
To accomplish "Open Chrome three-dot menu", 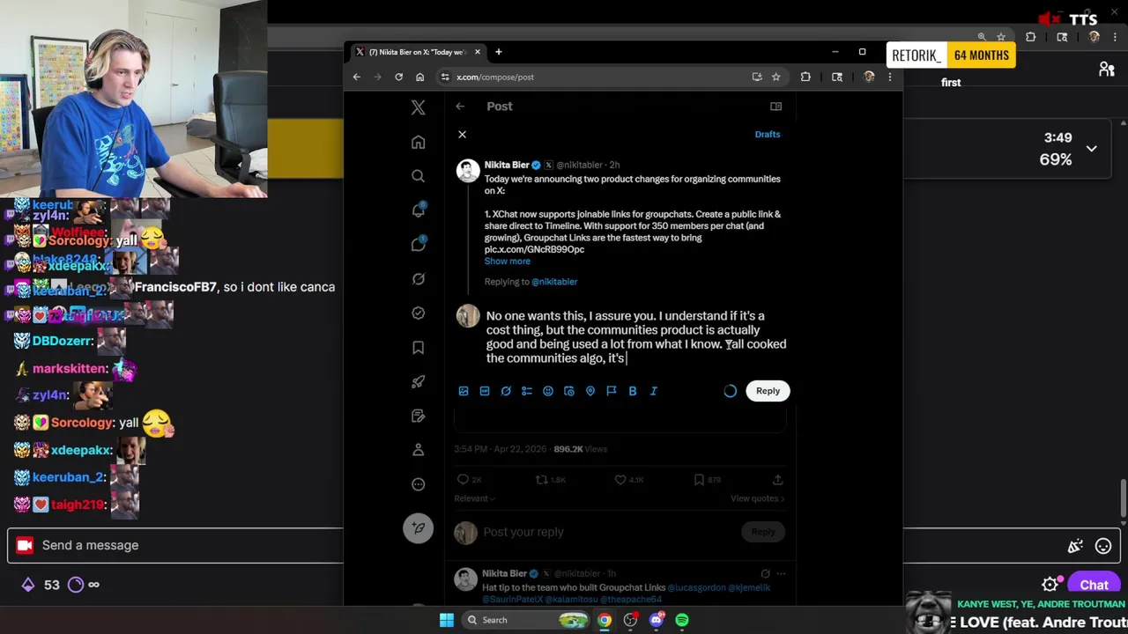I will pyautogui.click(x=889, y=77).
